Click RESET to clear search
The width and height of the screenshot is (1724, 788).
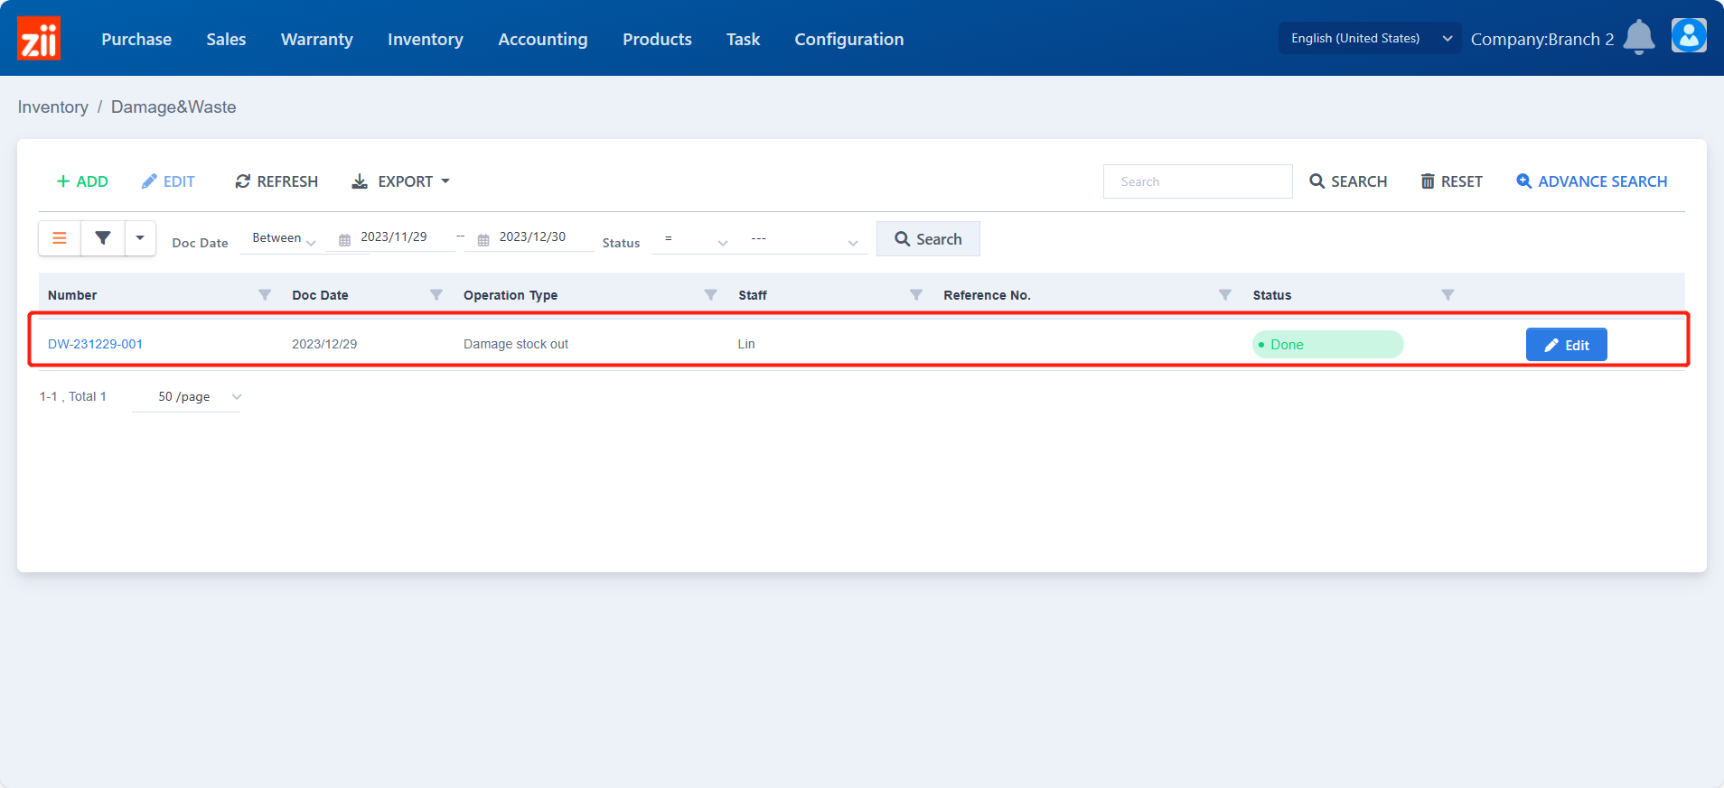pyautogui.click(x=1451, y=181)
